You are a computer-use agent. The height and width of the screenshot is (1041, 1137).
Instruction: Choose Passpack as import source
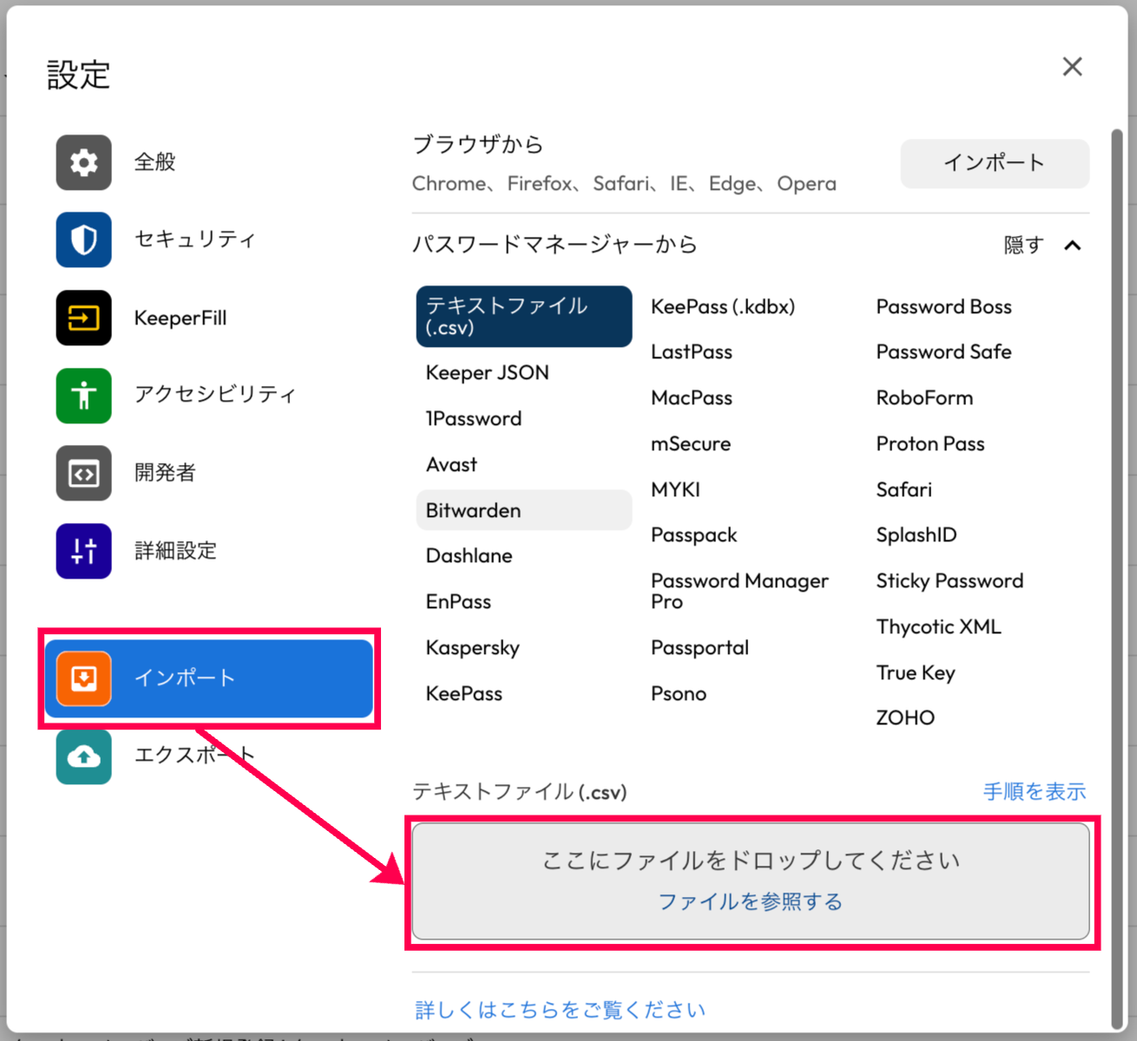pyautogui.click(x=694, y=535)
